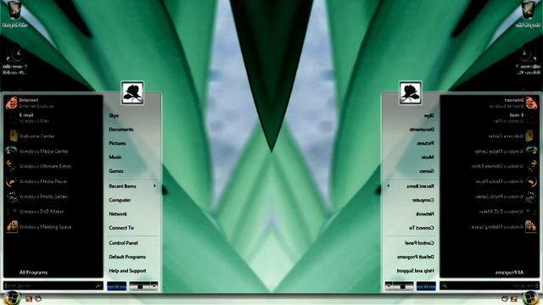Open mirrored Windows Media Player icon, right menu

531,181
